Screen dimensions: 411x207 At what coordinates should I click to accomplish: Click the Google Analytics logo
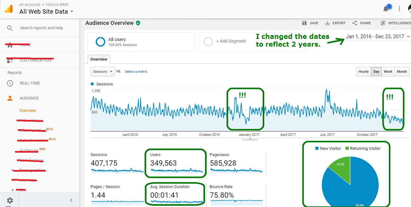(x=9, y=9)
